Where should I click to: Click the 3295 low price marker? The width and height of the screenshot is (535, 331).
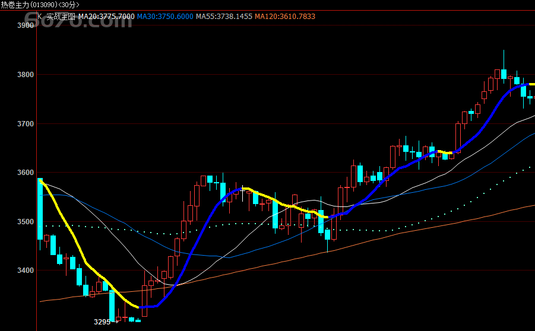[102, 322]
